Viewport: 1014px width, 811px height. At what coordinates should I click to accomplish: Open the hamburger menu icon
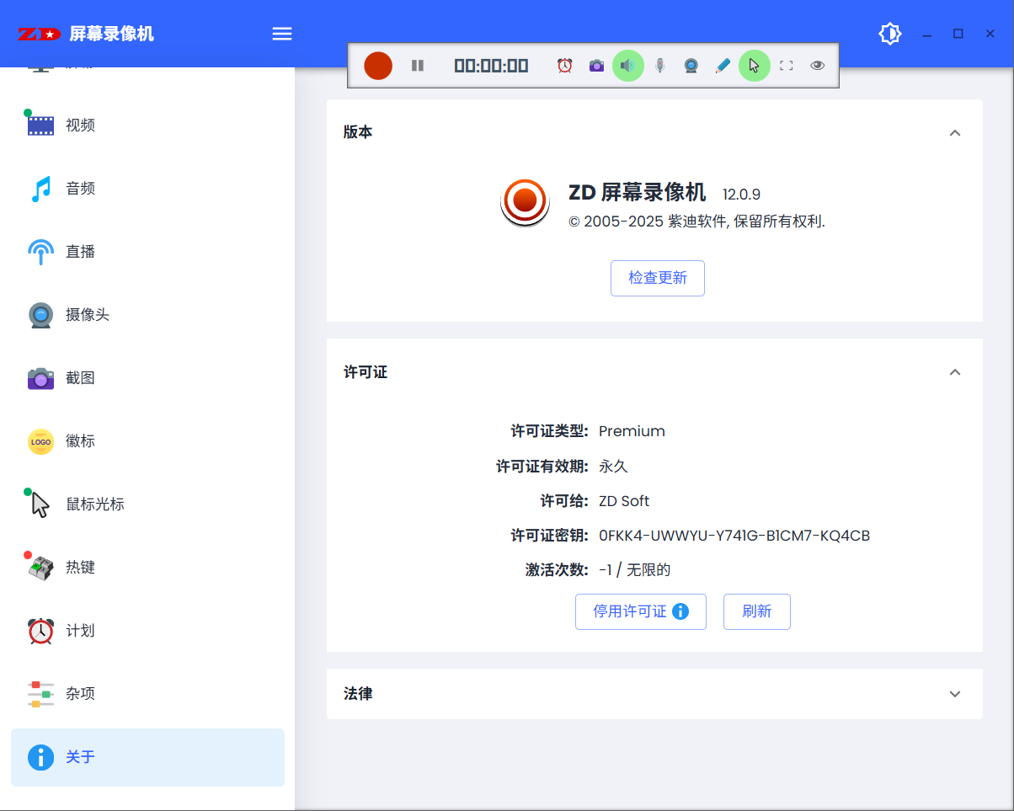(x=282, y=34)
